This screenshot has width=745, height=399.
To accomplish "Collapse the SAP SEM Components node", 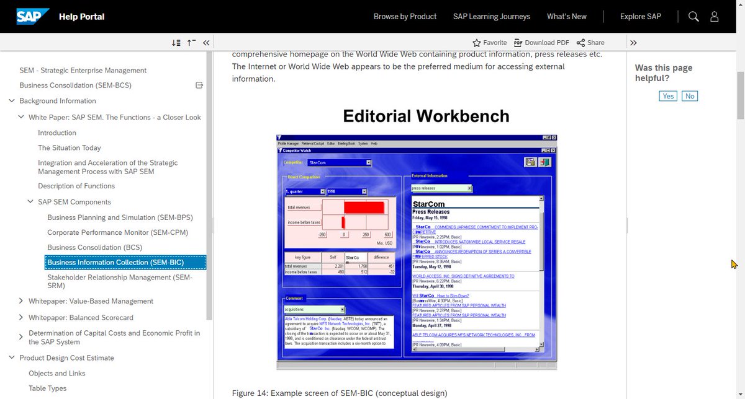I will pos(30,202).
